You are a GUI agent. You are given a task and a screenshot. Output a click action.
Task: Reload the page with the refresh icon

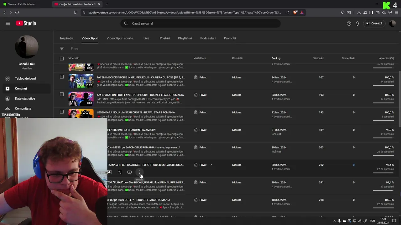tap(17, 12)
